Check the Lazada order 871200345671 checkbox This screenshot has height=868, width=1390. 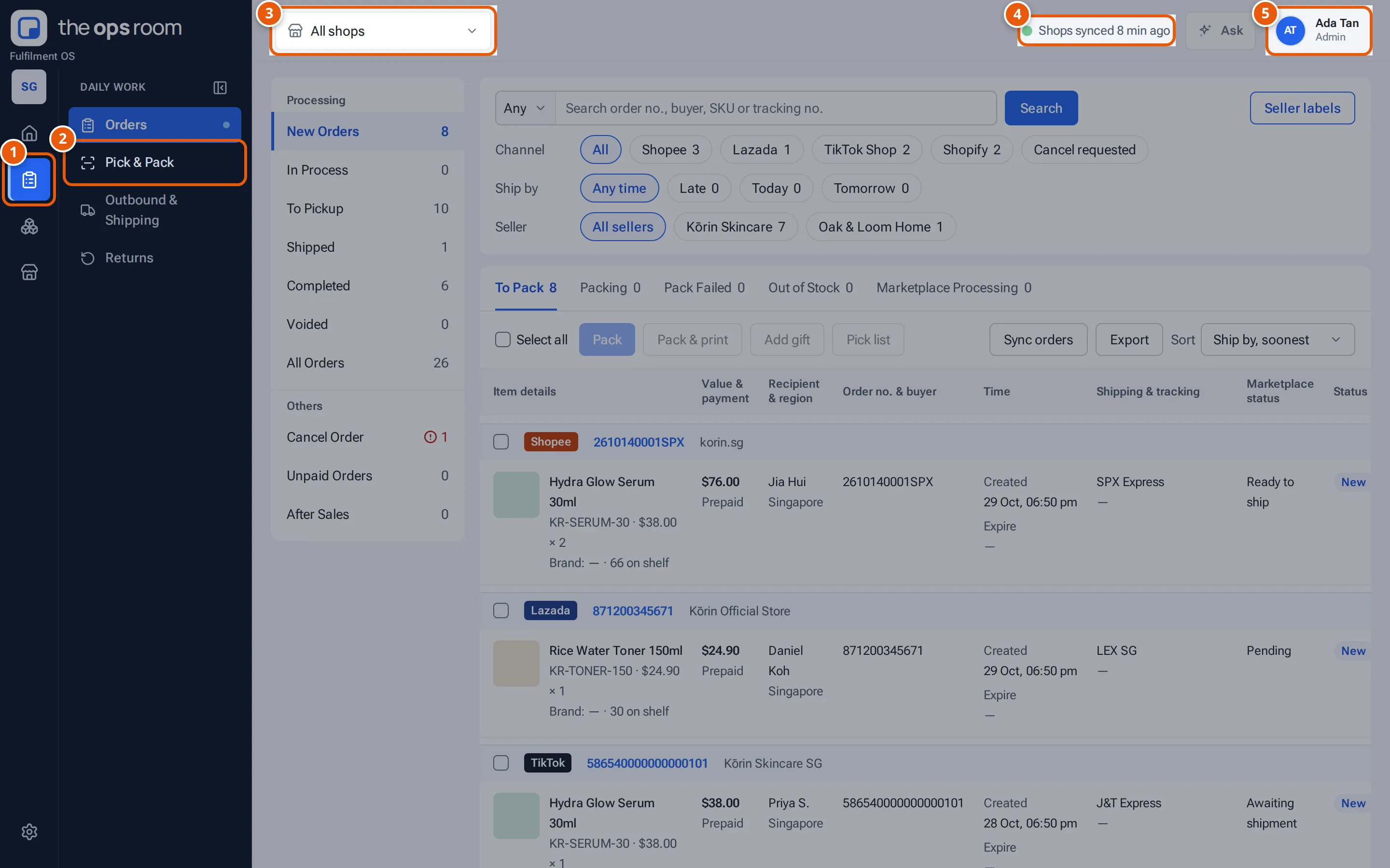point(501,610)
